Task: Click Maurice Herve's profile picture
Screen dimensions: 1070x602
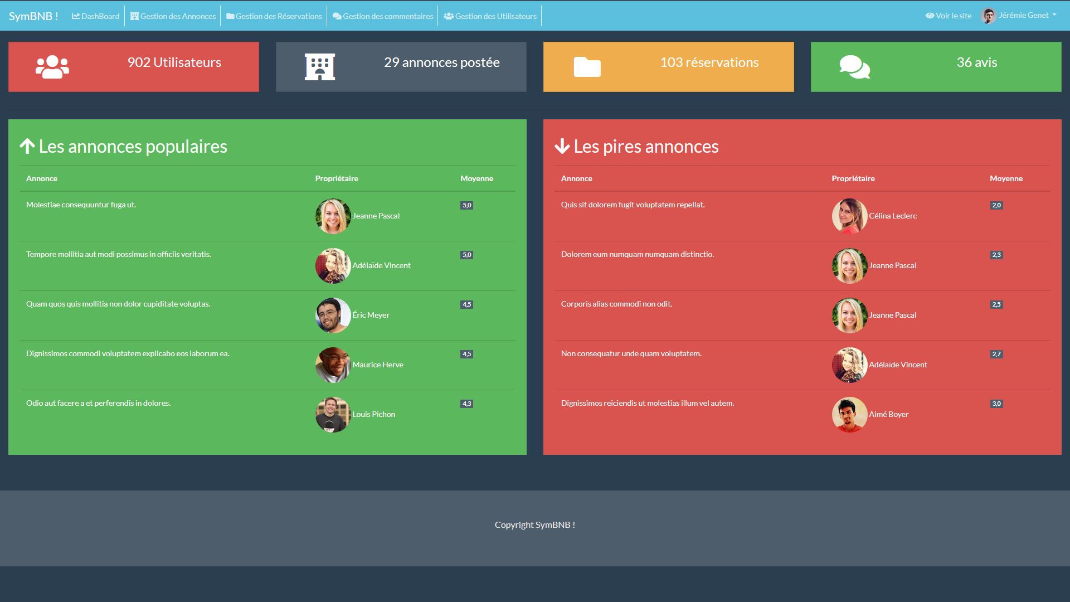Action: tap(333, 365)
